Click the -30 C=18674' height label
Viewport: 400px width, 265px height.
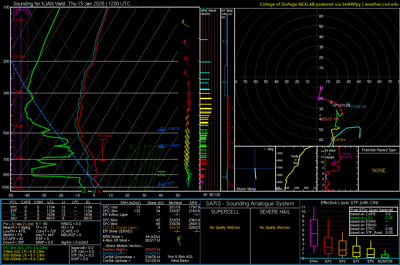(x=169, y=129)
